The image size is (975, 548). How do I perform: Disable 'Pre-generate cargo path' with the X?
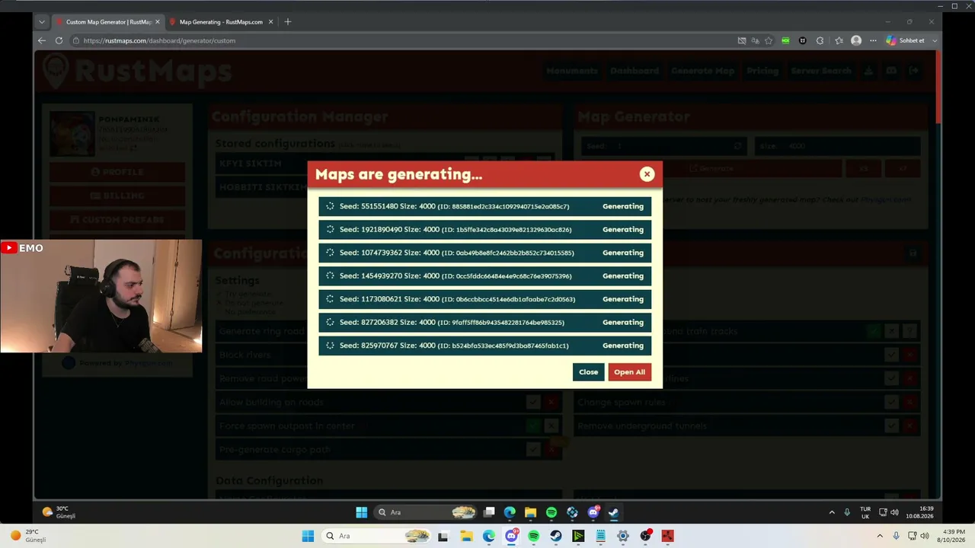coord(551,450)
